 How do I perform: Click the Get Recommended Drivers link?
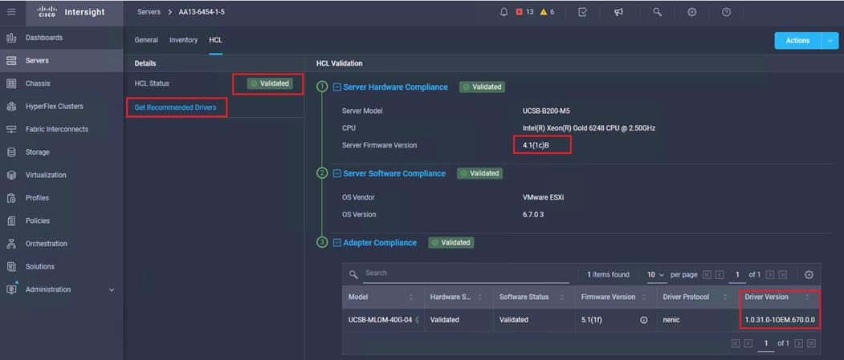coord(176,107)
